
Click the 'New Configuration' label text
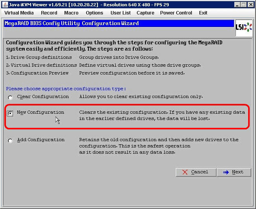point(41,112)
